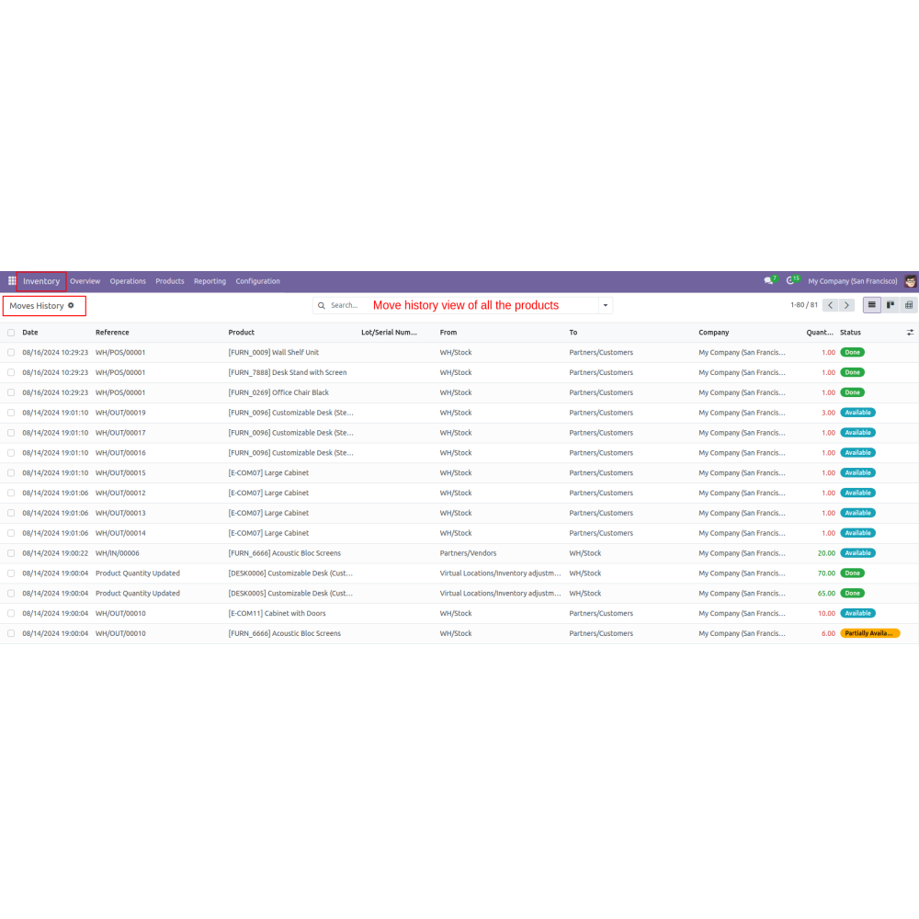Open the Configuration menu
Viewport: 919px width, 919px height.
pos(257,281)
